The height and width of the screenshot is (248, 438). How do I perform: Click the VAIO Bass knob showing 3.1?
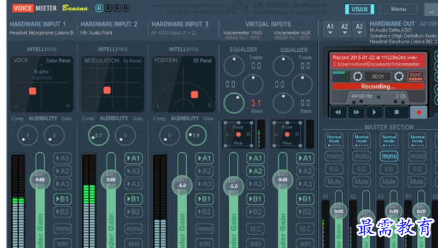pos(234,103)
